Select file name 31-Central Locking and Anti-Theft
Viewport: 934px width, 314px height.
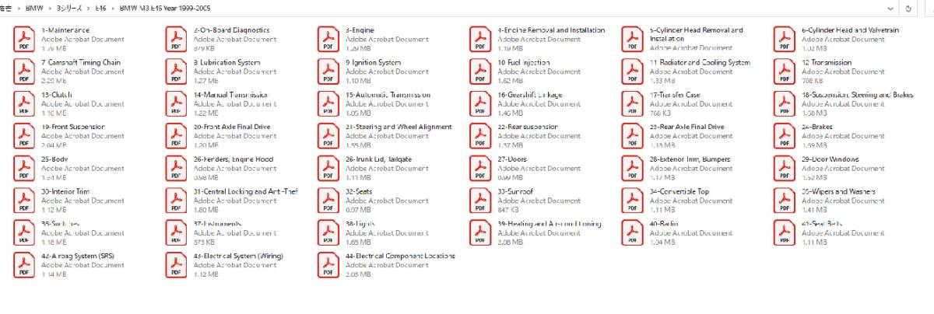[x=246, y=191]
